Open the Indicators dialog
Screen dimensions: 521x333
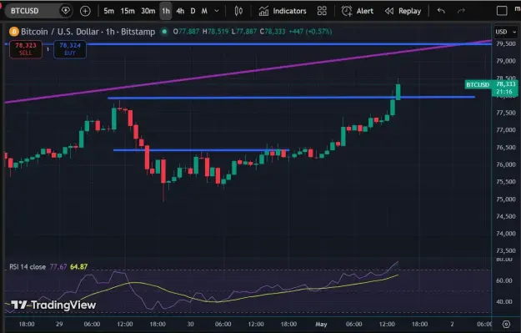click(x=283, y=11)
